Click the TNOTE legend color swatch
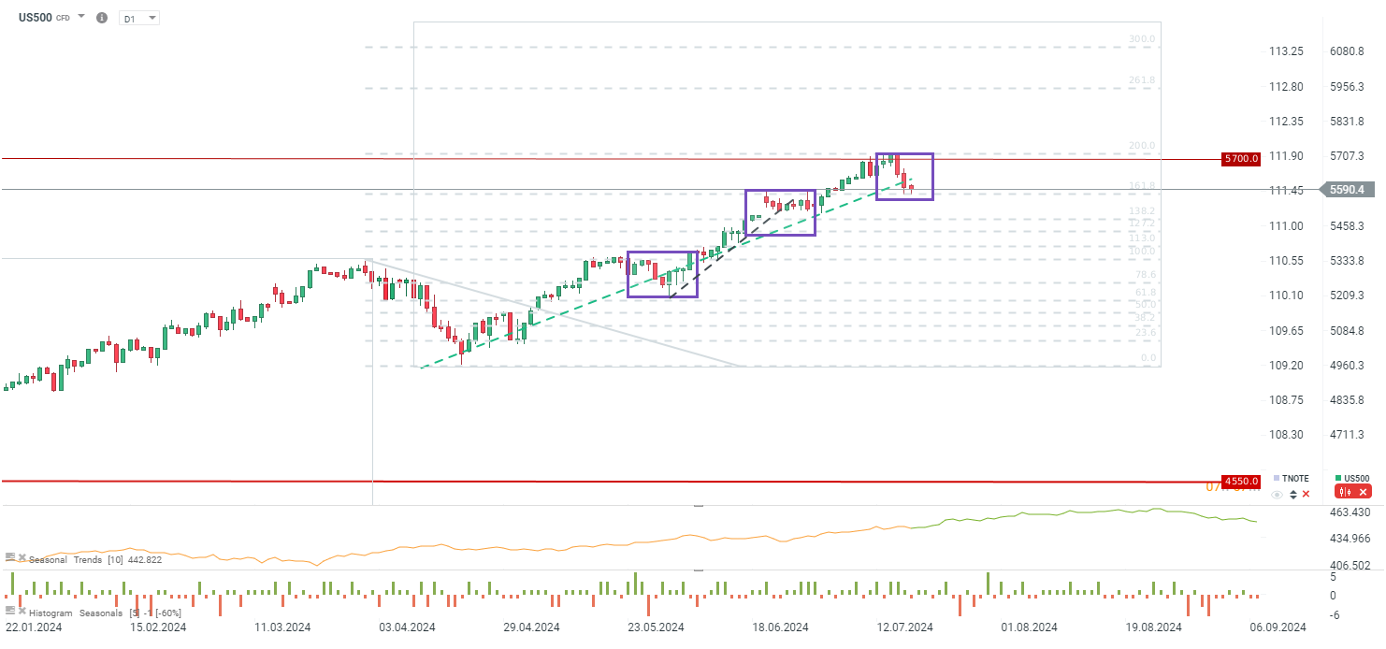The width and height of the screenshot is (1386, 649). 1277,478
